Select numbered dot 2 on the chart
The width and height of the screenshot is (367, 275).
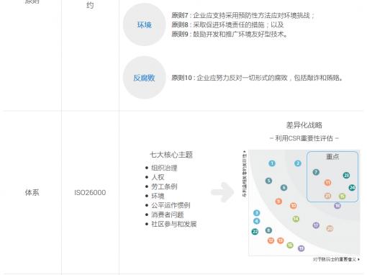(298, 163)
